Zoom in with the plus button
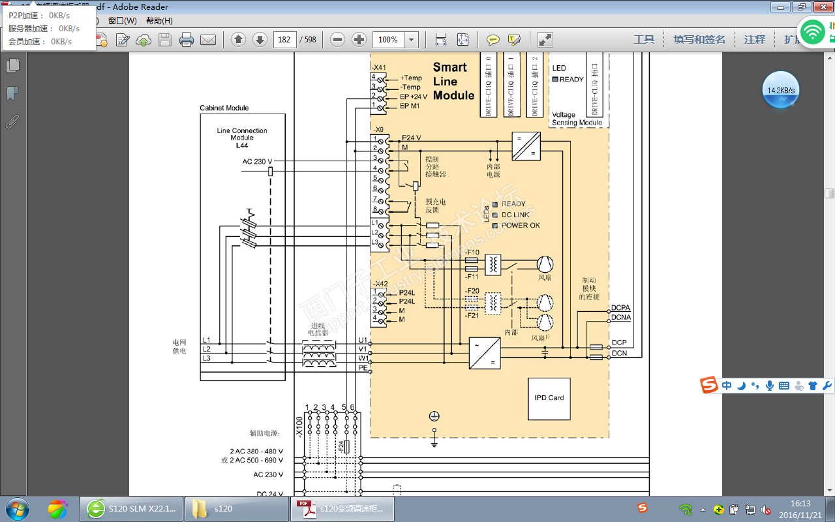This screenshot has width=835, height=522. point(359,40)
